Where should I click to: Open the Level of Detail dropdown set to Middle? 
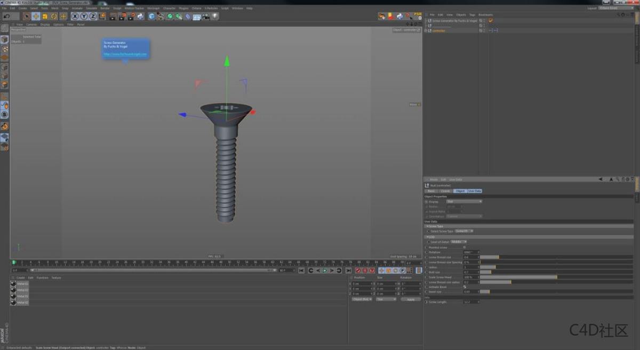[459, 242]
